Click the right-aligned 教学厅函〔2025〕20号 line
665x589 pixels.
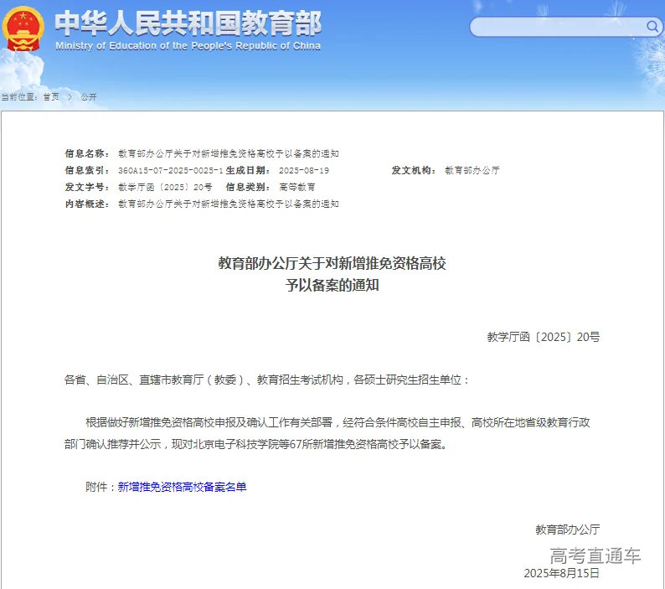(x=544, y=337)
